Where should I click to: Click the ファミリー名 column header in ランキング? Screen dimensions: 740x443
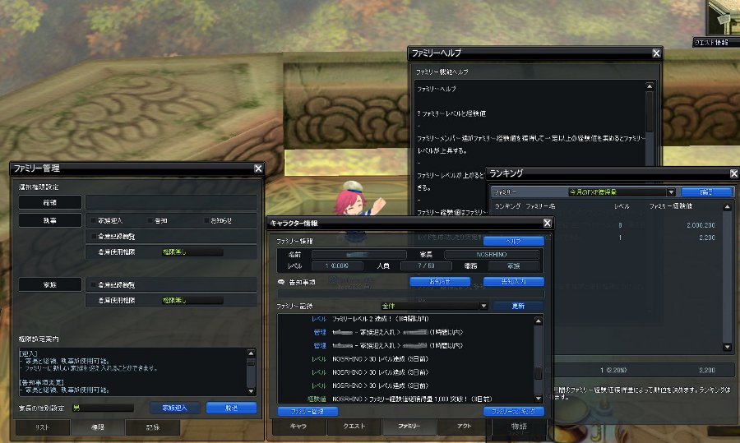pos(540,206)
